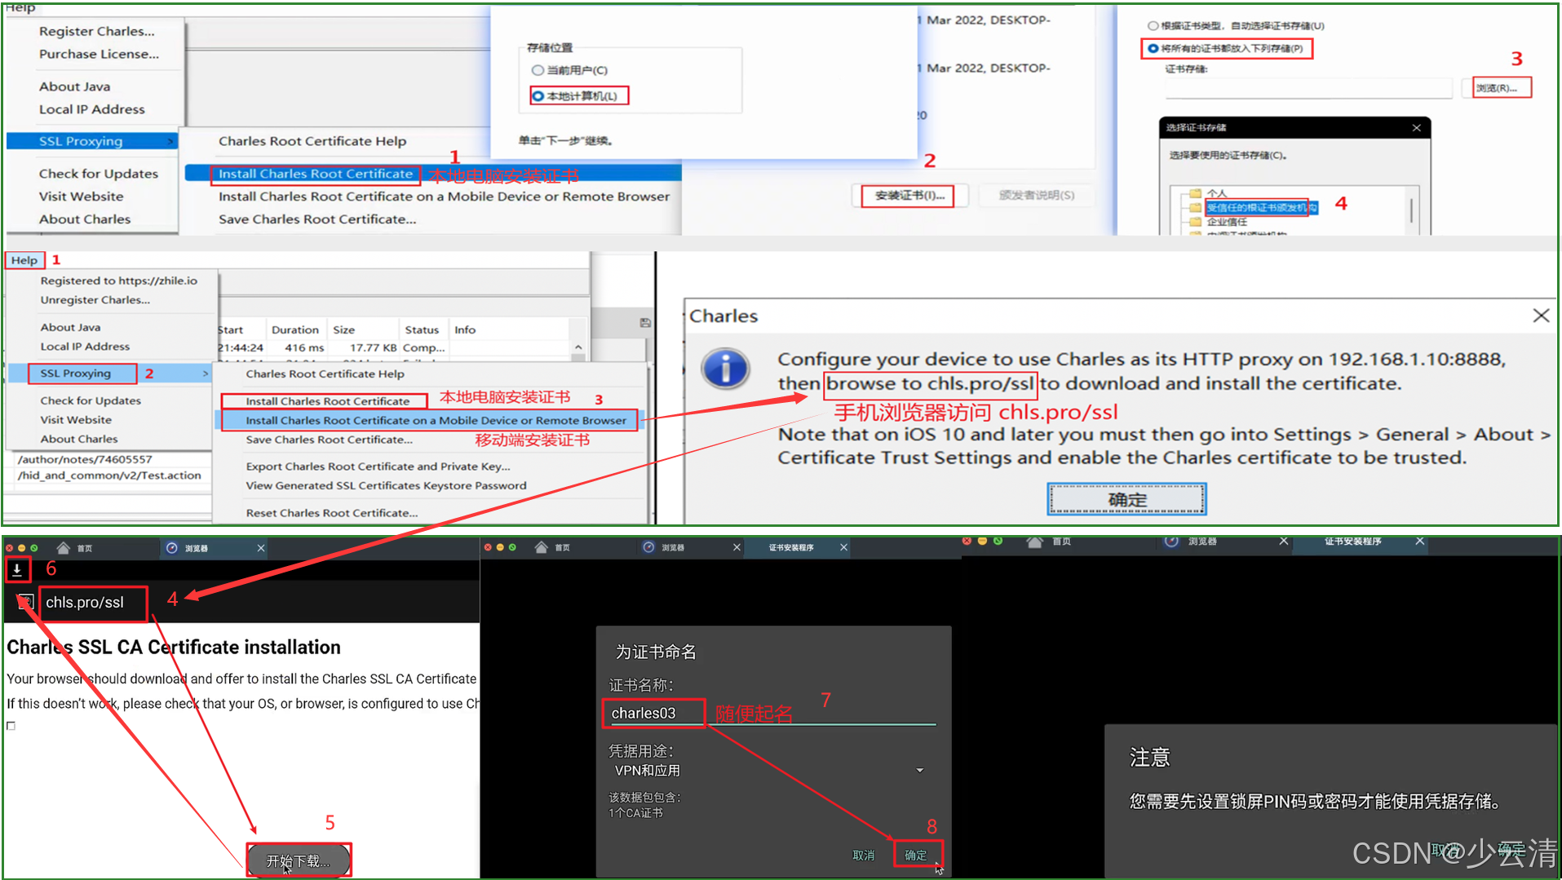
Task: Choose Reset Charles Root Certificate... entry
Action: tap(332, 513)
